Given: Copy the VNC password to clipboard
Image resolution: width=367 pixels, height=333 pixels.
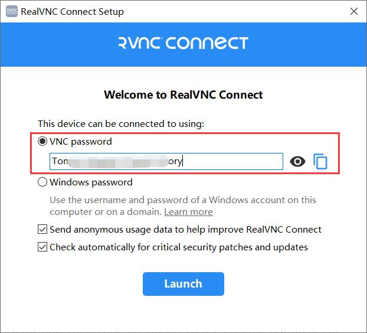Looking at the screenshot, I should point(320,161).
